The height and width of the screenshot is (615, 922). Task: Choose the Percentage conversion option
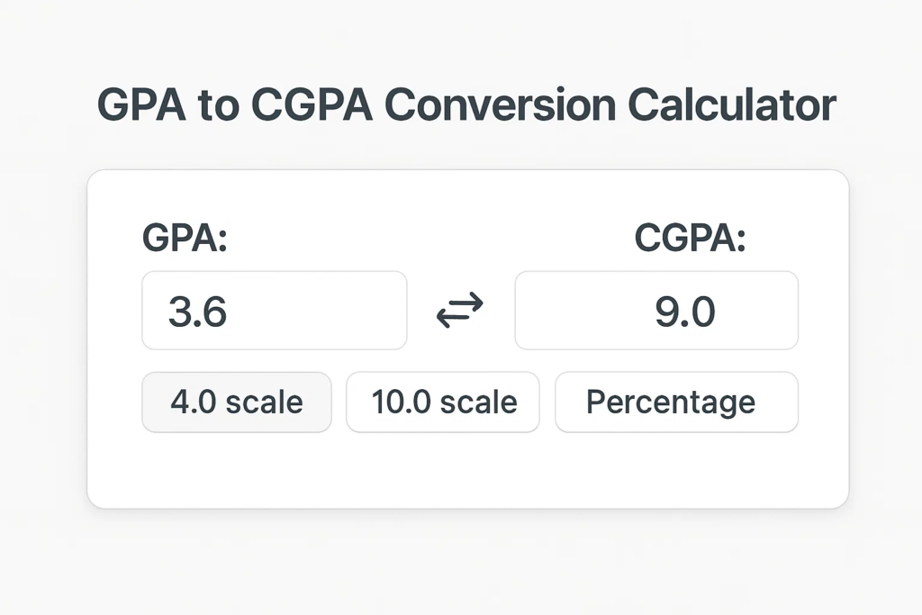pos(677,402)
